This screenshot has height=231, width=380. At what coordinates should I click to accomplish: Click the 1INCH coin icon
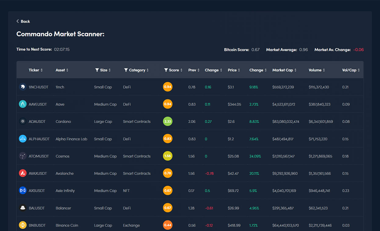pyautogui.click(x=23, y=87)
